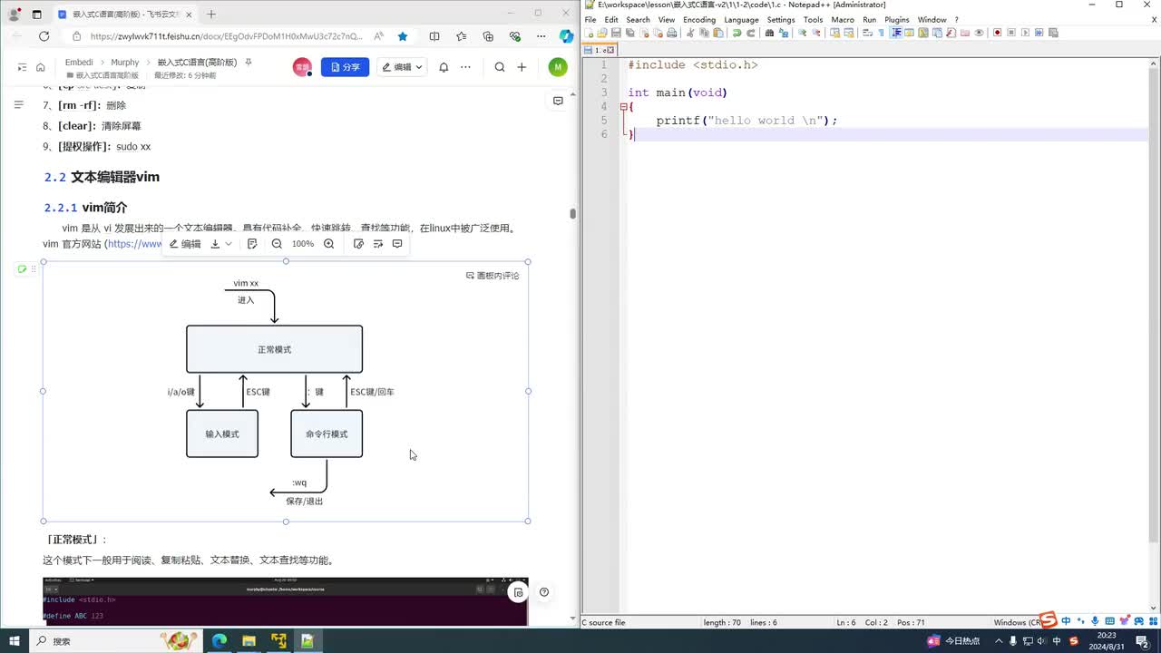Screen dimensions: 1161x653
Task: Click the Windows Start button
Action: coord(15,641)
